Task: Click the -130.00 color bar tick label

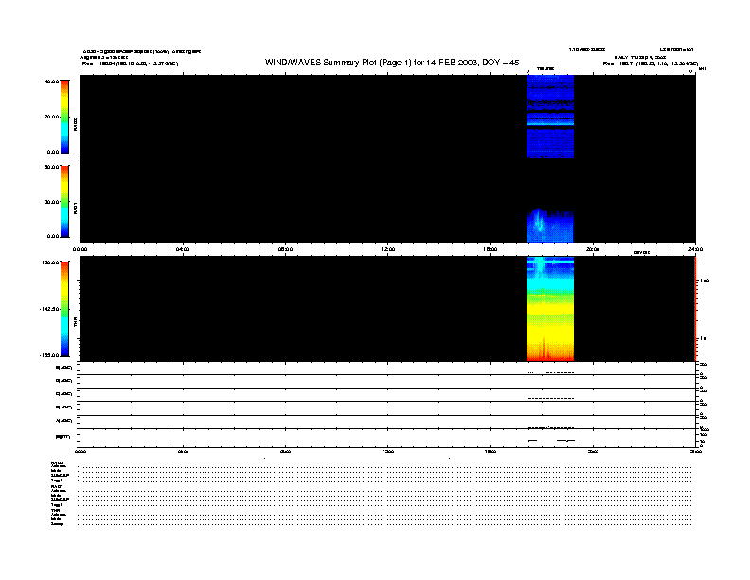Action: click(49, 263)
